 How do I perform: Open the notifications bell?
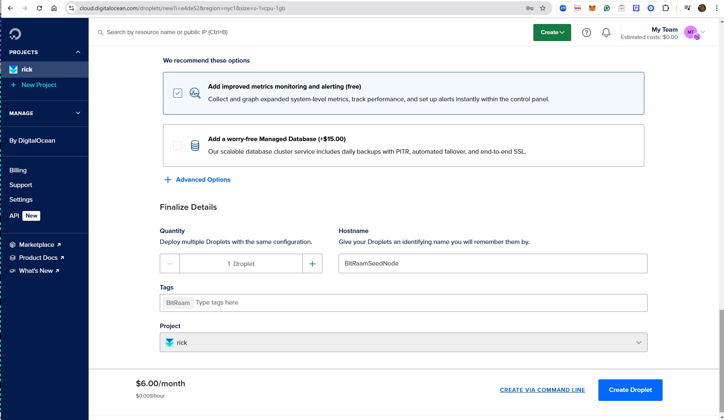click(606, 33)
